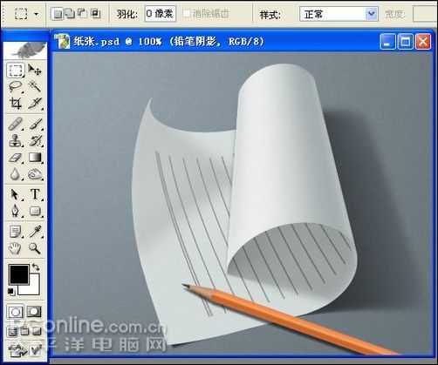Screen dimensions: 438x365
Task: Choose Full Screen mode
Action: tap(37, 331)
